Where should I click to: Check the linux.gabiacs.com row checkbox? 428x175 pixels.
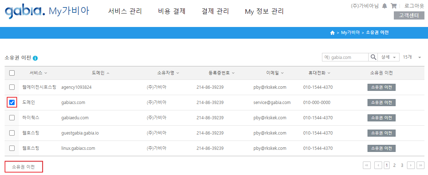coord(12,148)
